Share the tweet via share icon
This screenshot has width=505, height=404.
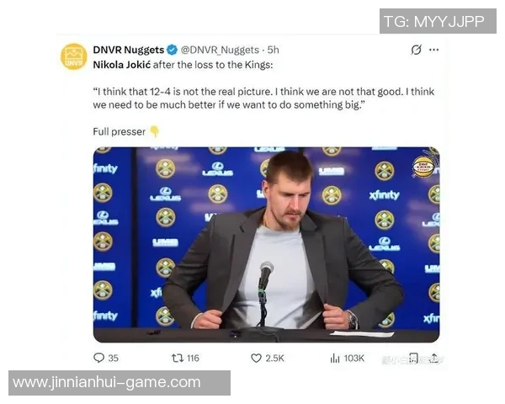[433, 358]
